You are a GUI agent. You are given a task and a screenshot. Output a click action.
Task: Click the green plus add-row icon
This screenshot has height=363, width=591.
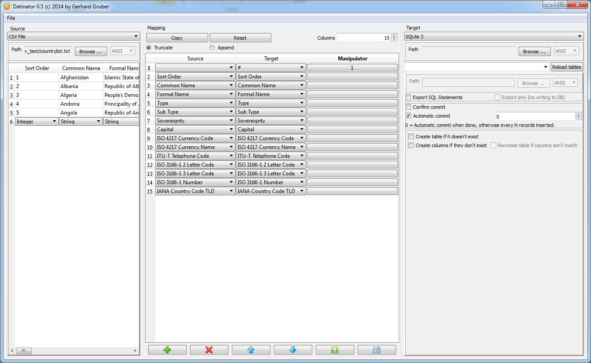[x=167, y=350]
